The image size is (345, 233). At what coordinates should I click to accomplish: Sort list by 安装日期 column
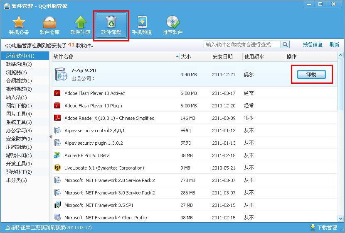click(x=222, y=56)
